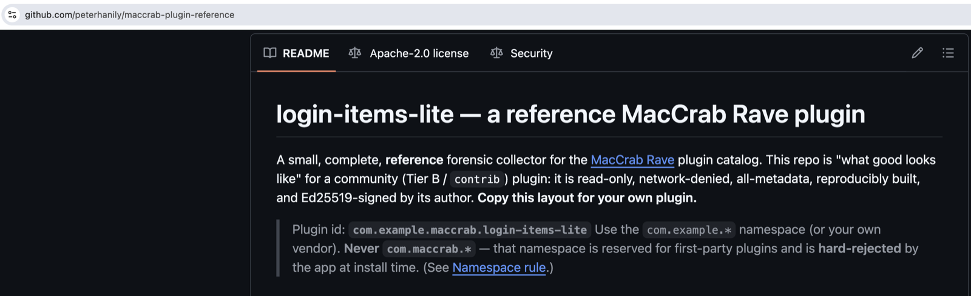971x296 pixels.
Task: Click the com.maccrab.* reserved namespace code
Action: click(x=429, y=249)
